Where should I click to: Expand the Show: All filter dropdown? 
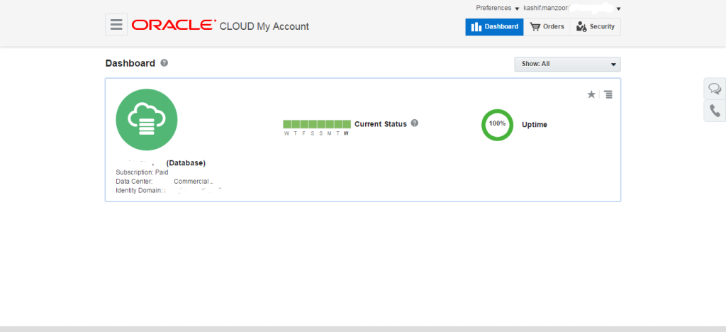pyautogui.click(x=567, y=64)
